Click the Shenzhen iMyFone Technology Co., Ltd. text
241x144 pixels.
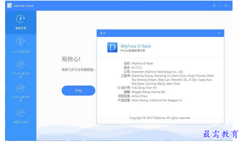coord(157,72)
